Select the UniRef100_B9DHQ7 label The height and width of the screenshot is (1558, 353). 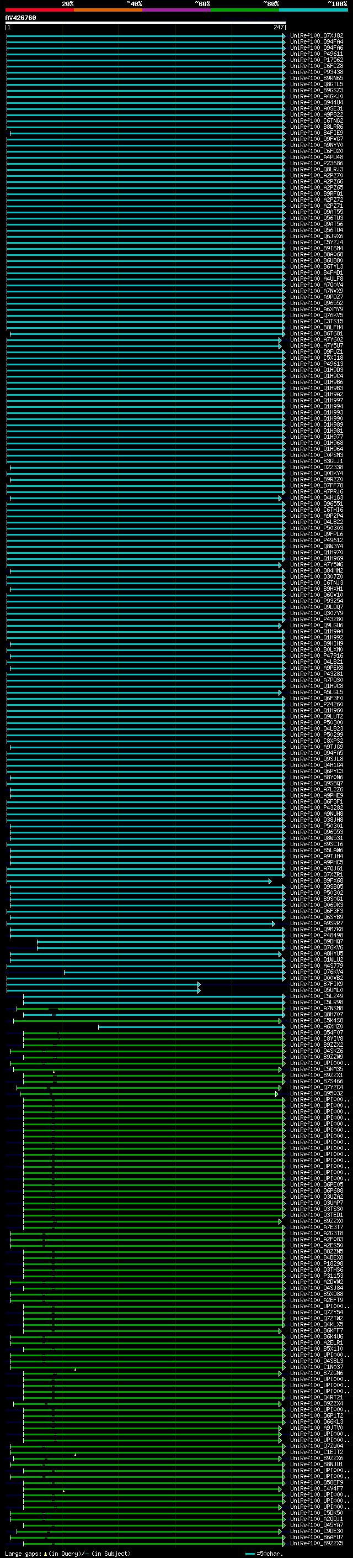317,942
